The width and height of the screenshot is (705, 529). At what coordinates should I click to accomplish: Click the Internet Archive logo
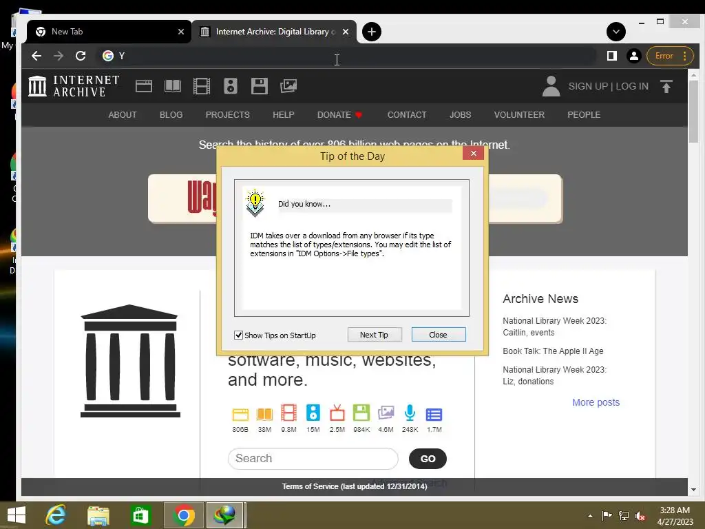[74, 86]
